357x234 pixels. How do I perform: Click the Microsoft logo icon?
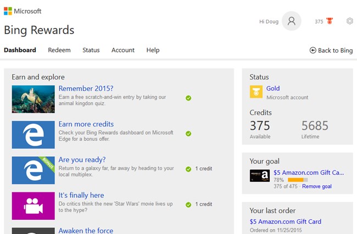(8, 11)
